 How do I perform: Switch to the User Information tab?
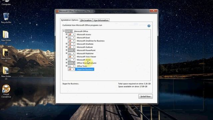click(101, 20)
